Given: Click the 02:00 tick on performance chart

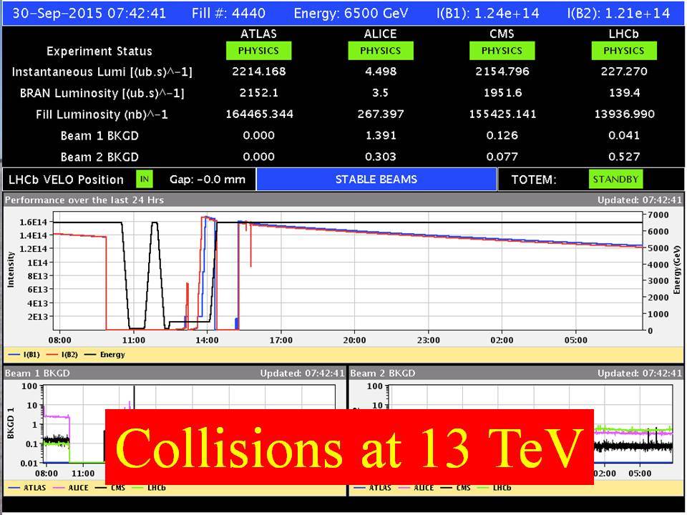Looking at the screenshot, I should point(502,340).
